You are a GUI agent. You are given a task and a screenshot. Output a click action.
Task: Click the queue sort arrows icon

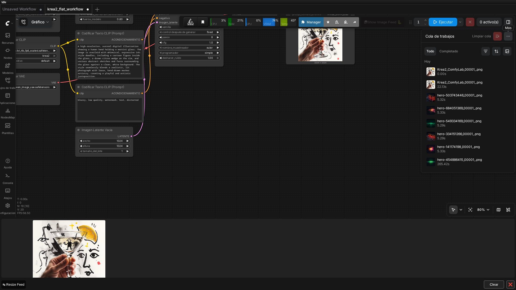tap(496, 51)
